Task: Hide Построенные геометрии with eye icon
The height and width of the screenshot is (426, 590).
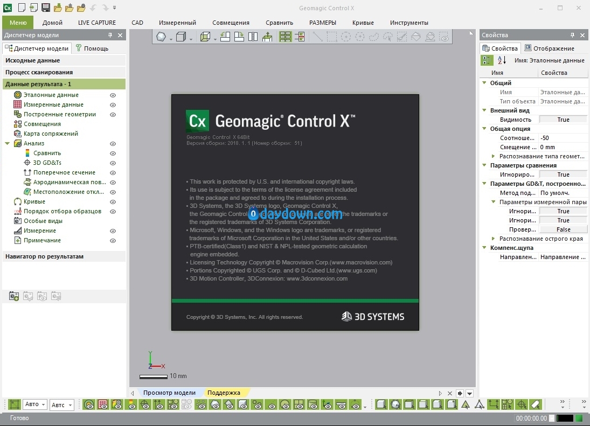Action: (x=113, y=115)
